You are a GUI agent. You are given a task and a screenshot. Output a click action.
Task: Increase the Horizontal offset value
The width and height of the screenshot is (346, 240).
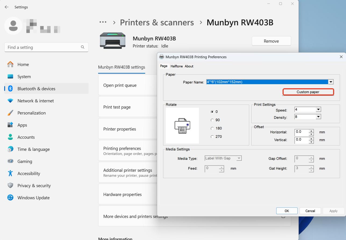(311, 131)
